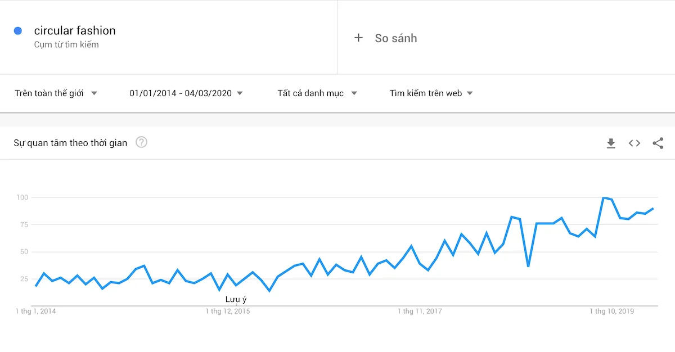675x352 pixels.
Task: Expand the Trên toàn thế giới region dropdown
Action: (x=56, y=93)
